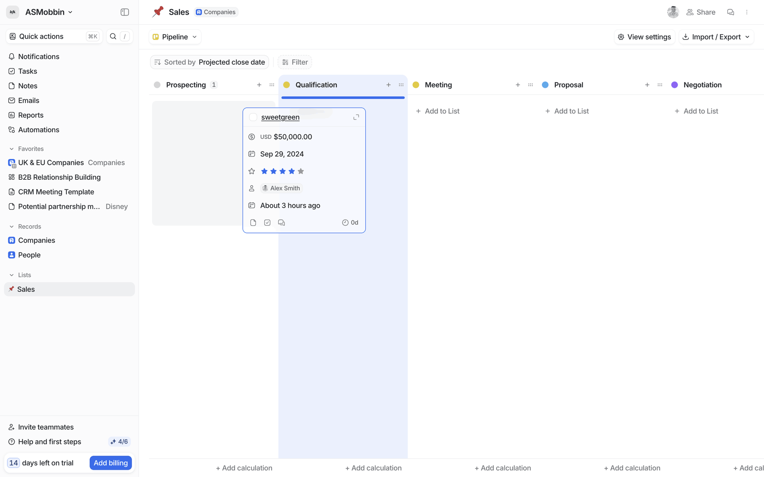
Task: Select the Sales list in sidebar
Action: click(x=69, y=289)
